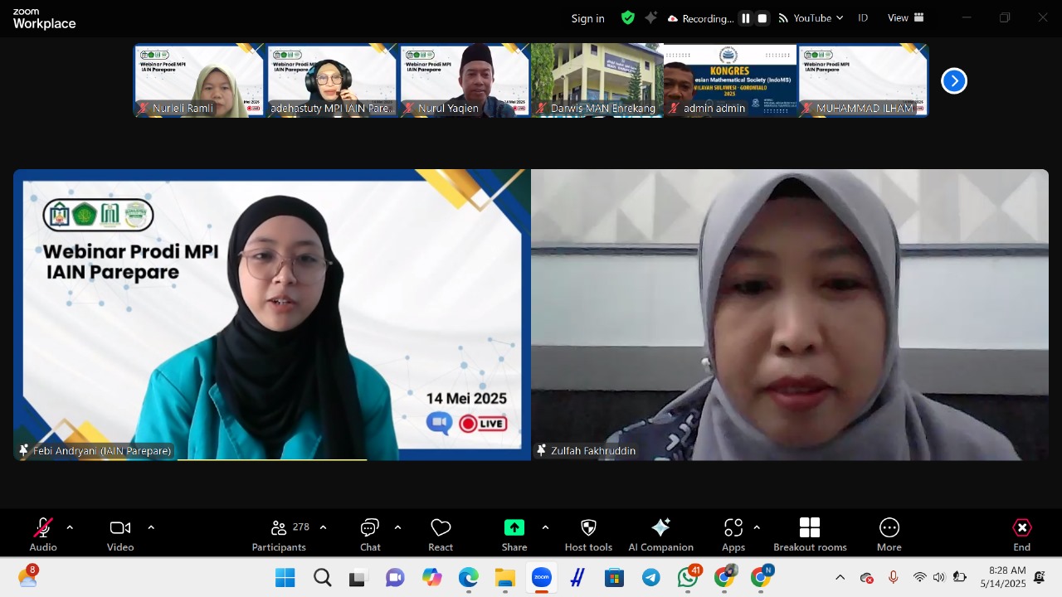Viewport: 1062px width, 597px height.
Task: Click the green Share screen button
Action: coord(514,534)
